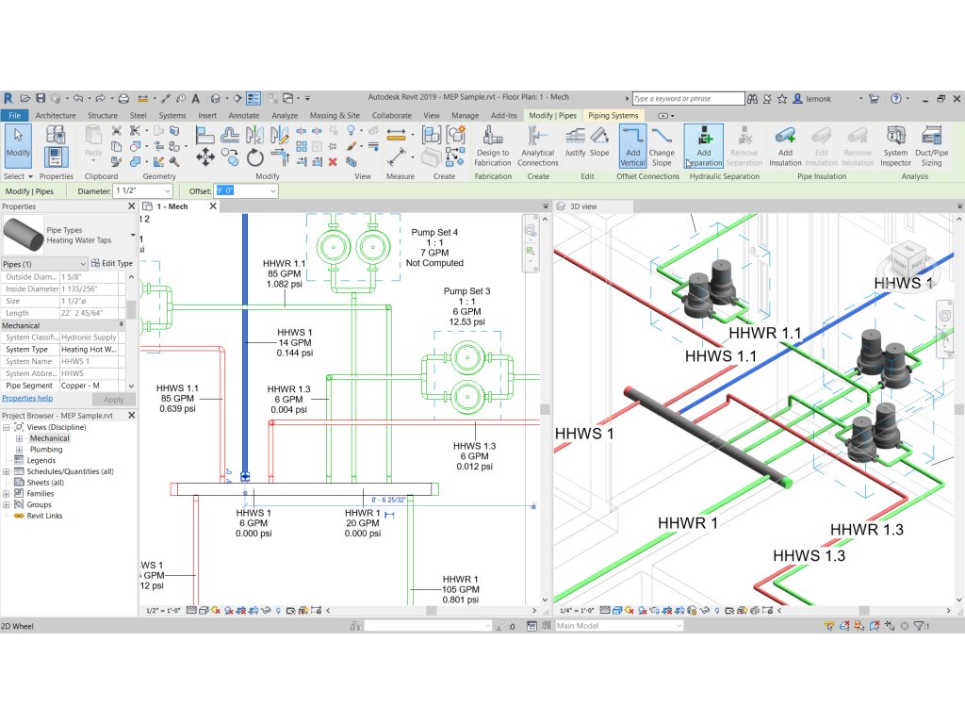Screen dimensions: 965x724
Task: Select the Text tool in the quick access toolbar
Action: click(196, 98)
